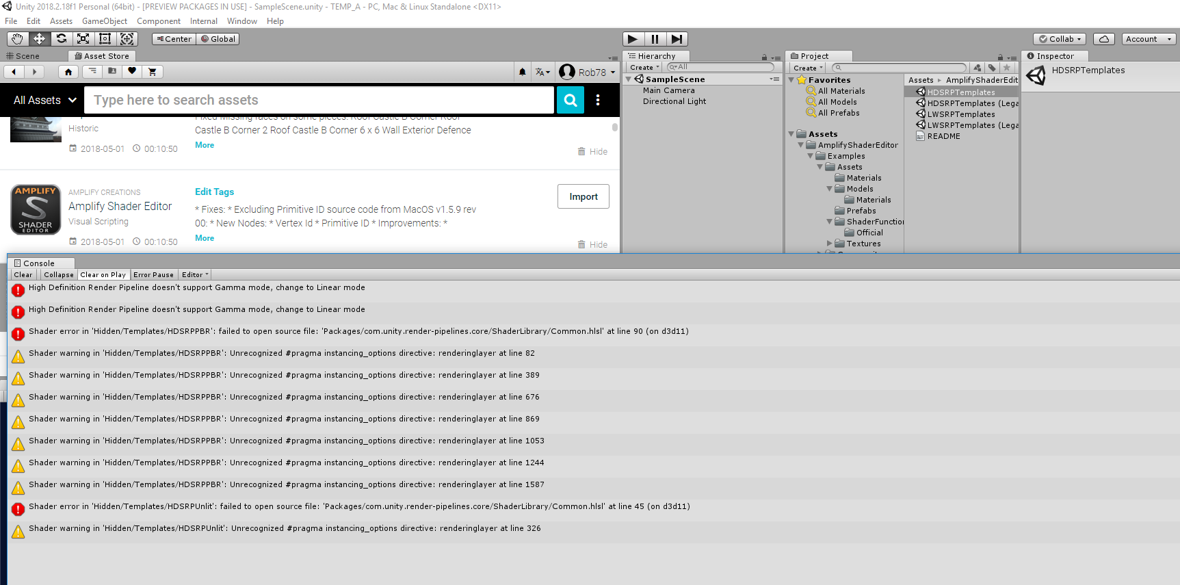
Task: Switch to the Scene tab
Action: (x=23, y=56)
